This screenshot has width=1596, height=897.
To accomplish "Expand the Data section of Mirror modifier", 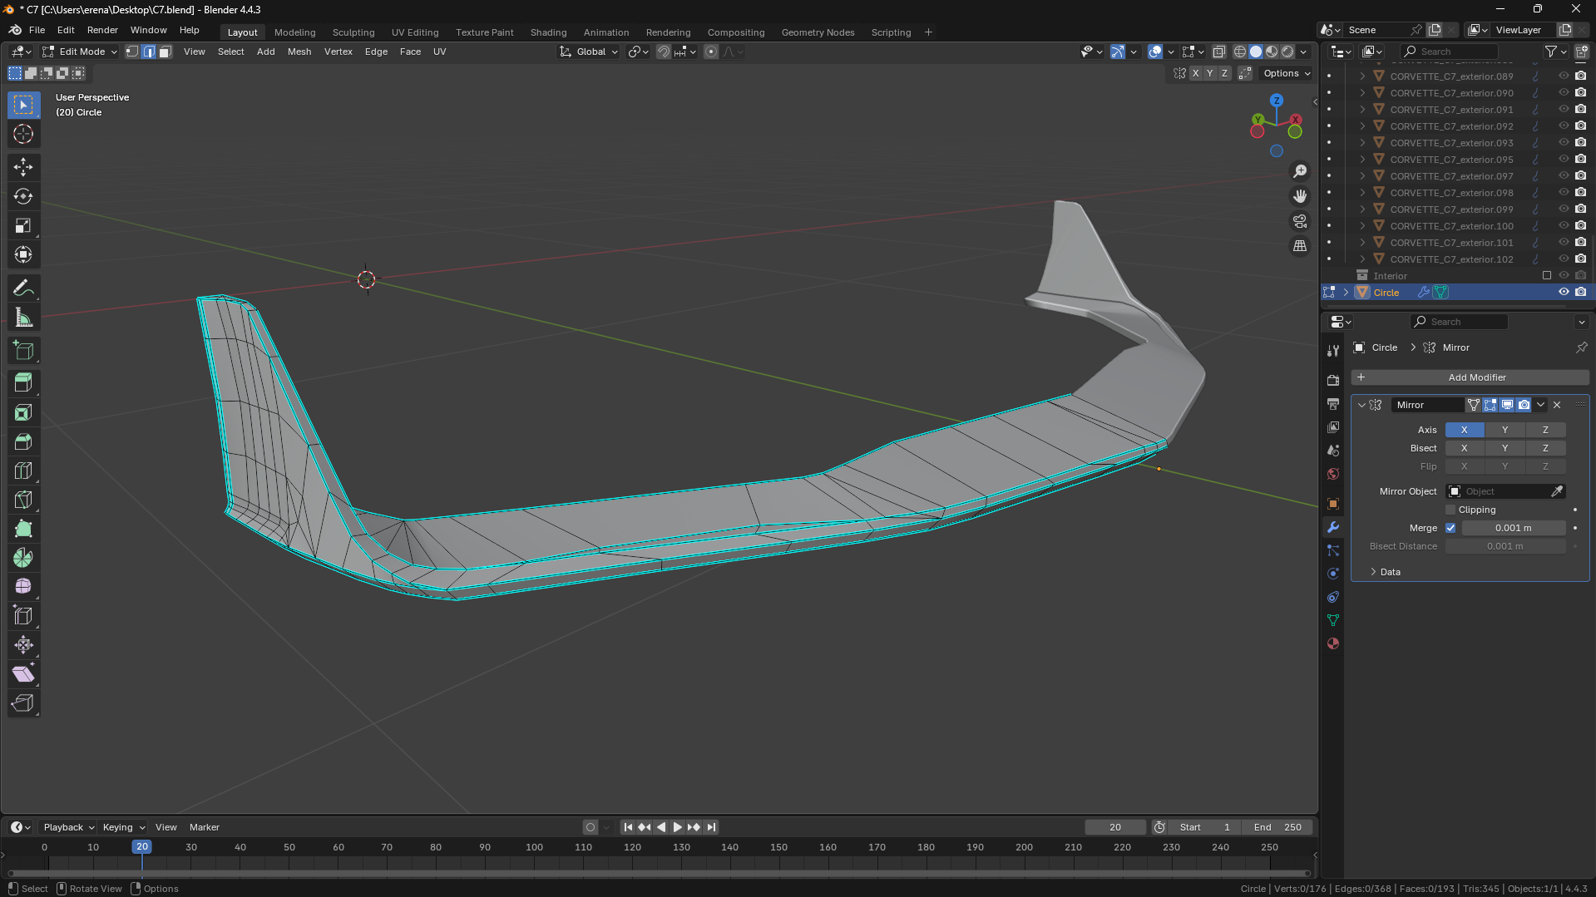I will point(1373,572).
